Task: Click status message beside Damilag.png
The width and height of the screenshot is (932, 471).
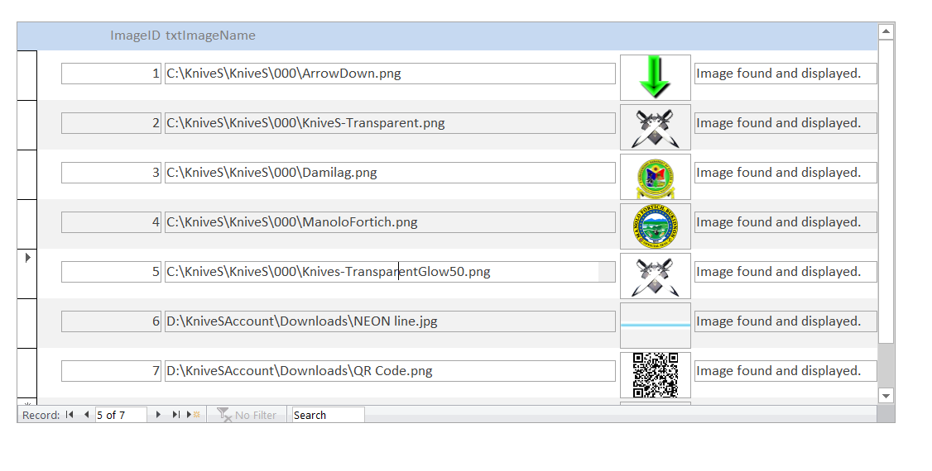Action: coord(785,173)
